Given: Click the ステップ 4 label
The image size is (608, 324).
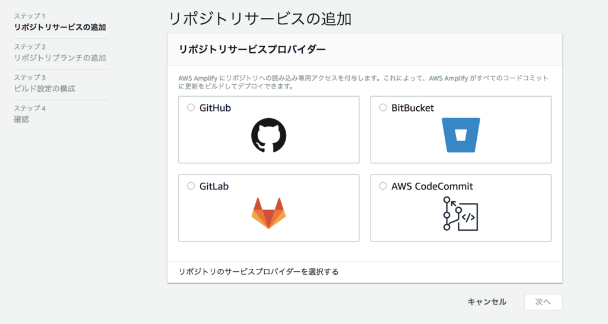Looking at the screenshot, I should tap(30, 108).
